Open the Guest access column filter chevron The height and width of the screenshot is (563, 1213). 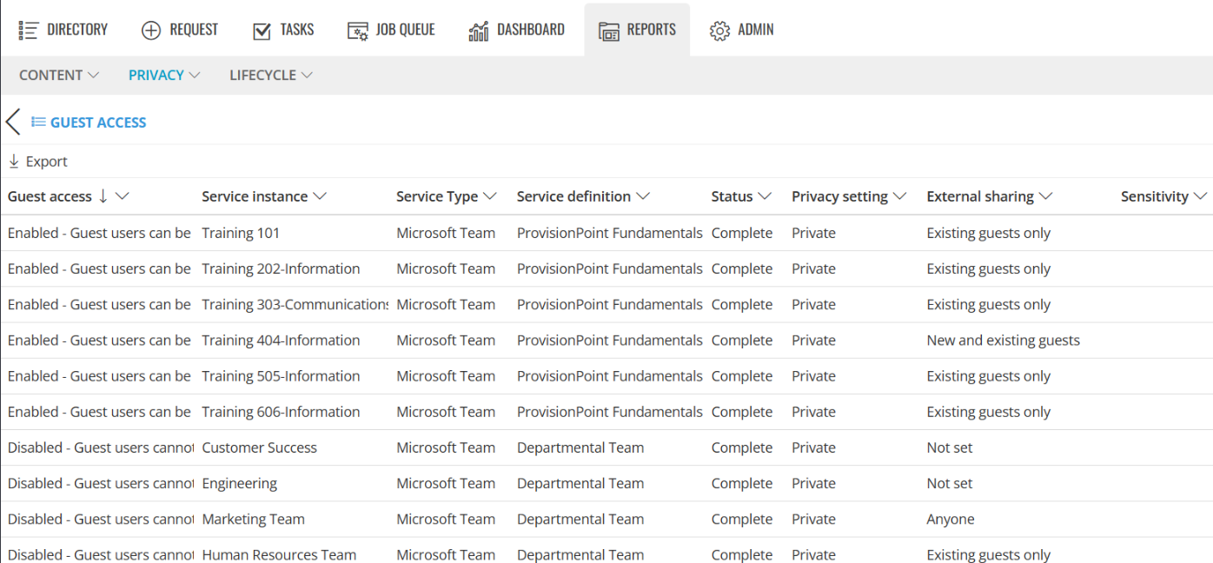(122, 196)
